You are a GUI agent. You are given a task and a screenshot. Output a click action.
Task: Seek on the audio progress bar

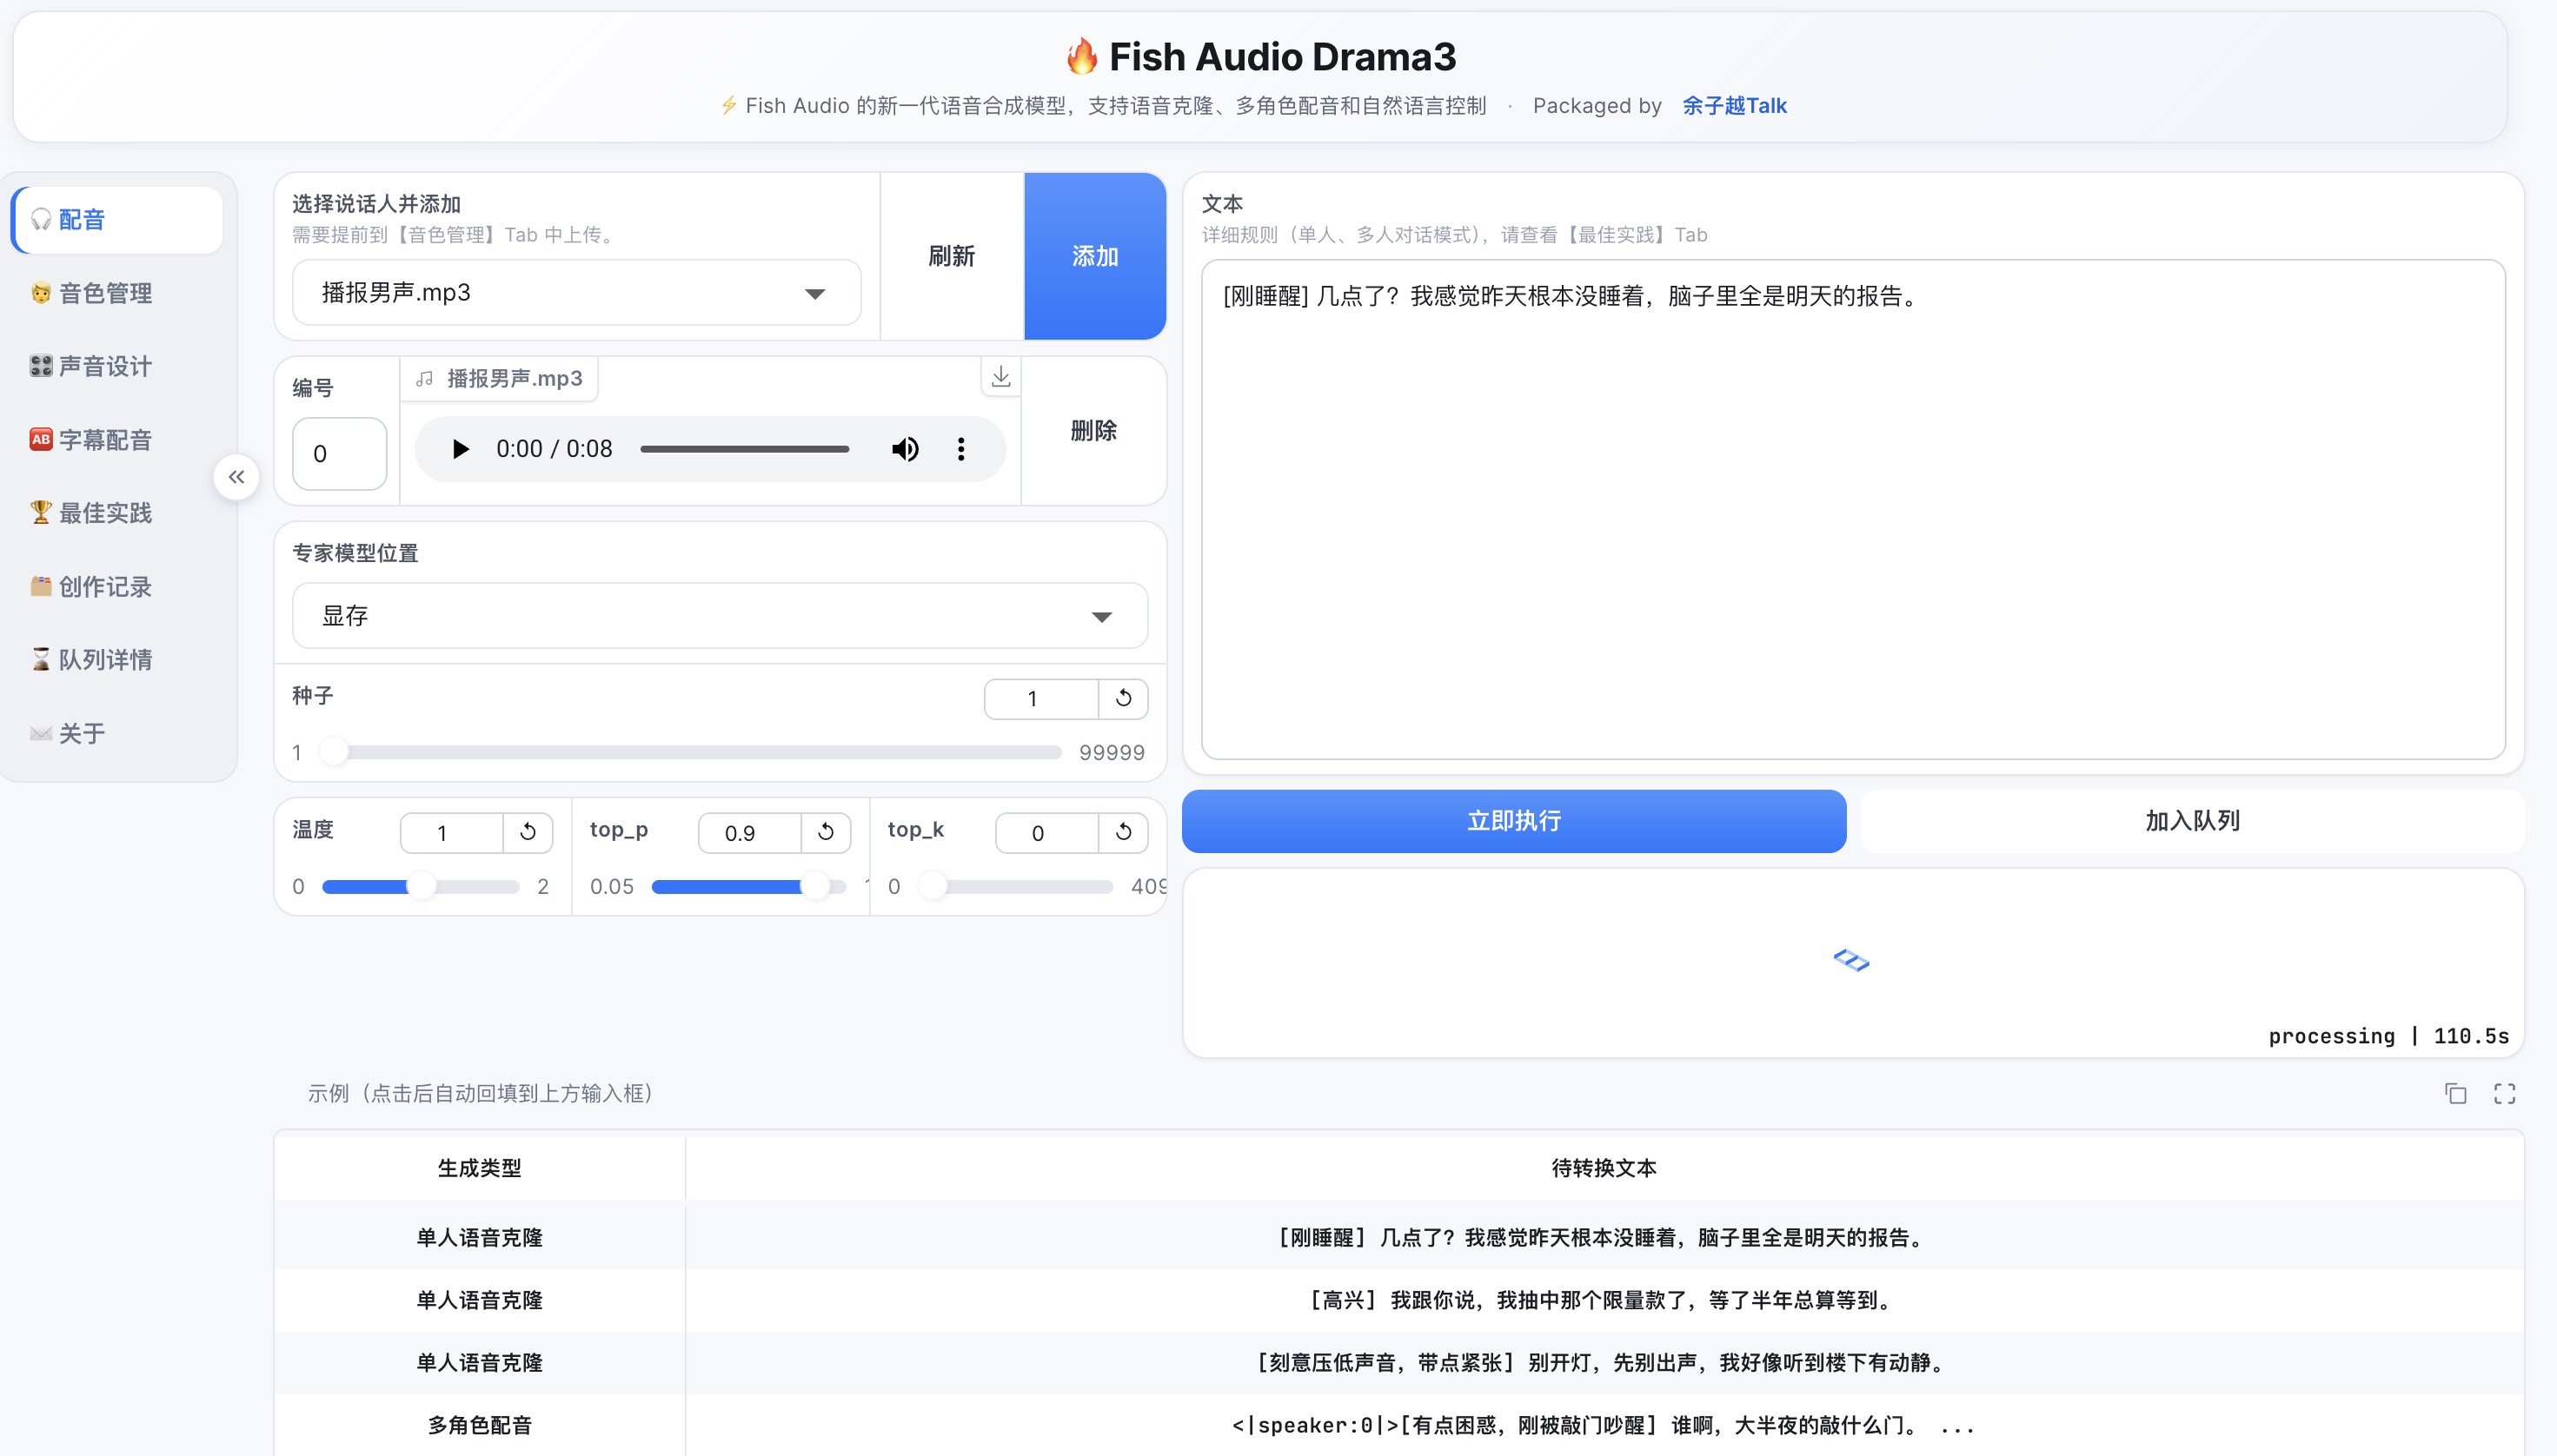coord(744,449)
